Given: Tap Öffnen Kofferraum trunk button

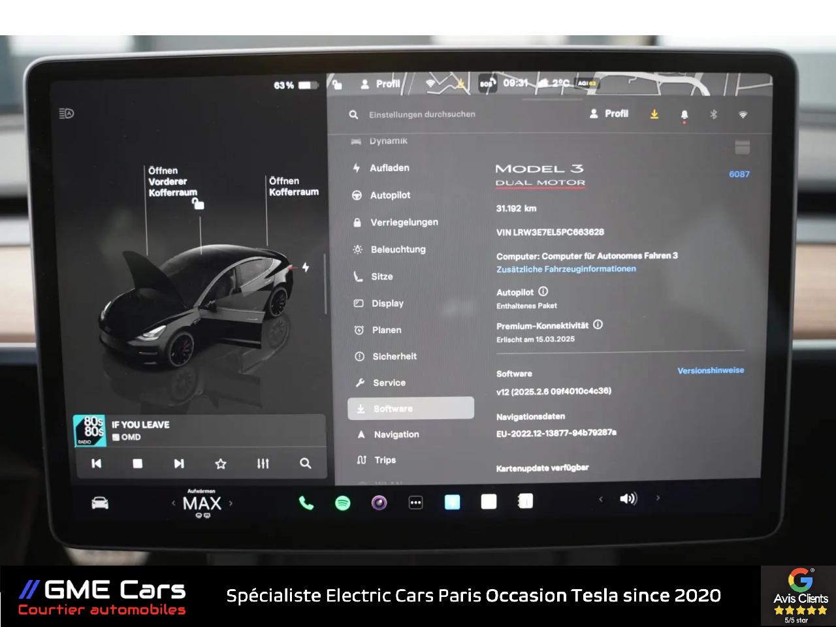Looking at the screenshot, I should coord(294,186).
